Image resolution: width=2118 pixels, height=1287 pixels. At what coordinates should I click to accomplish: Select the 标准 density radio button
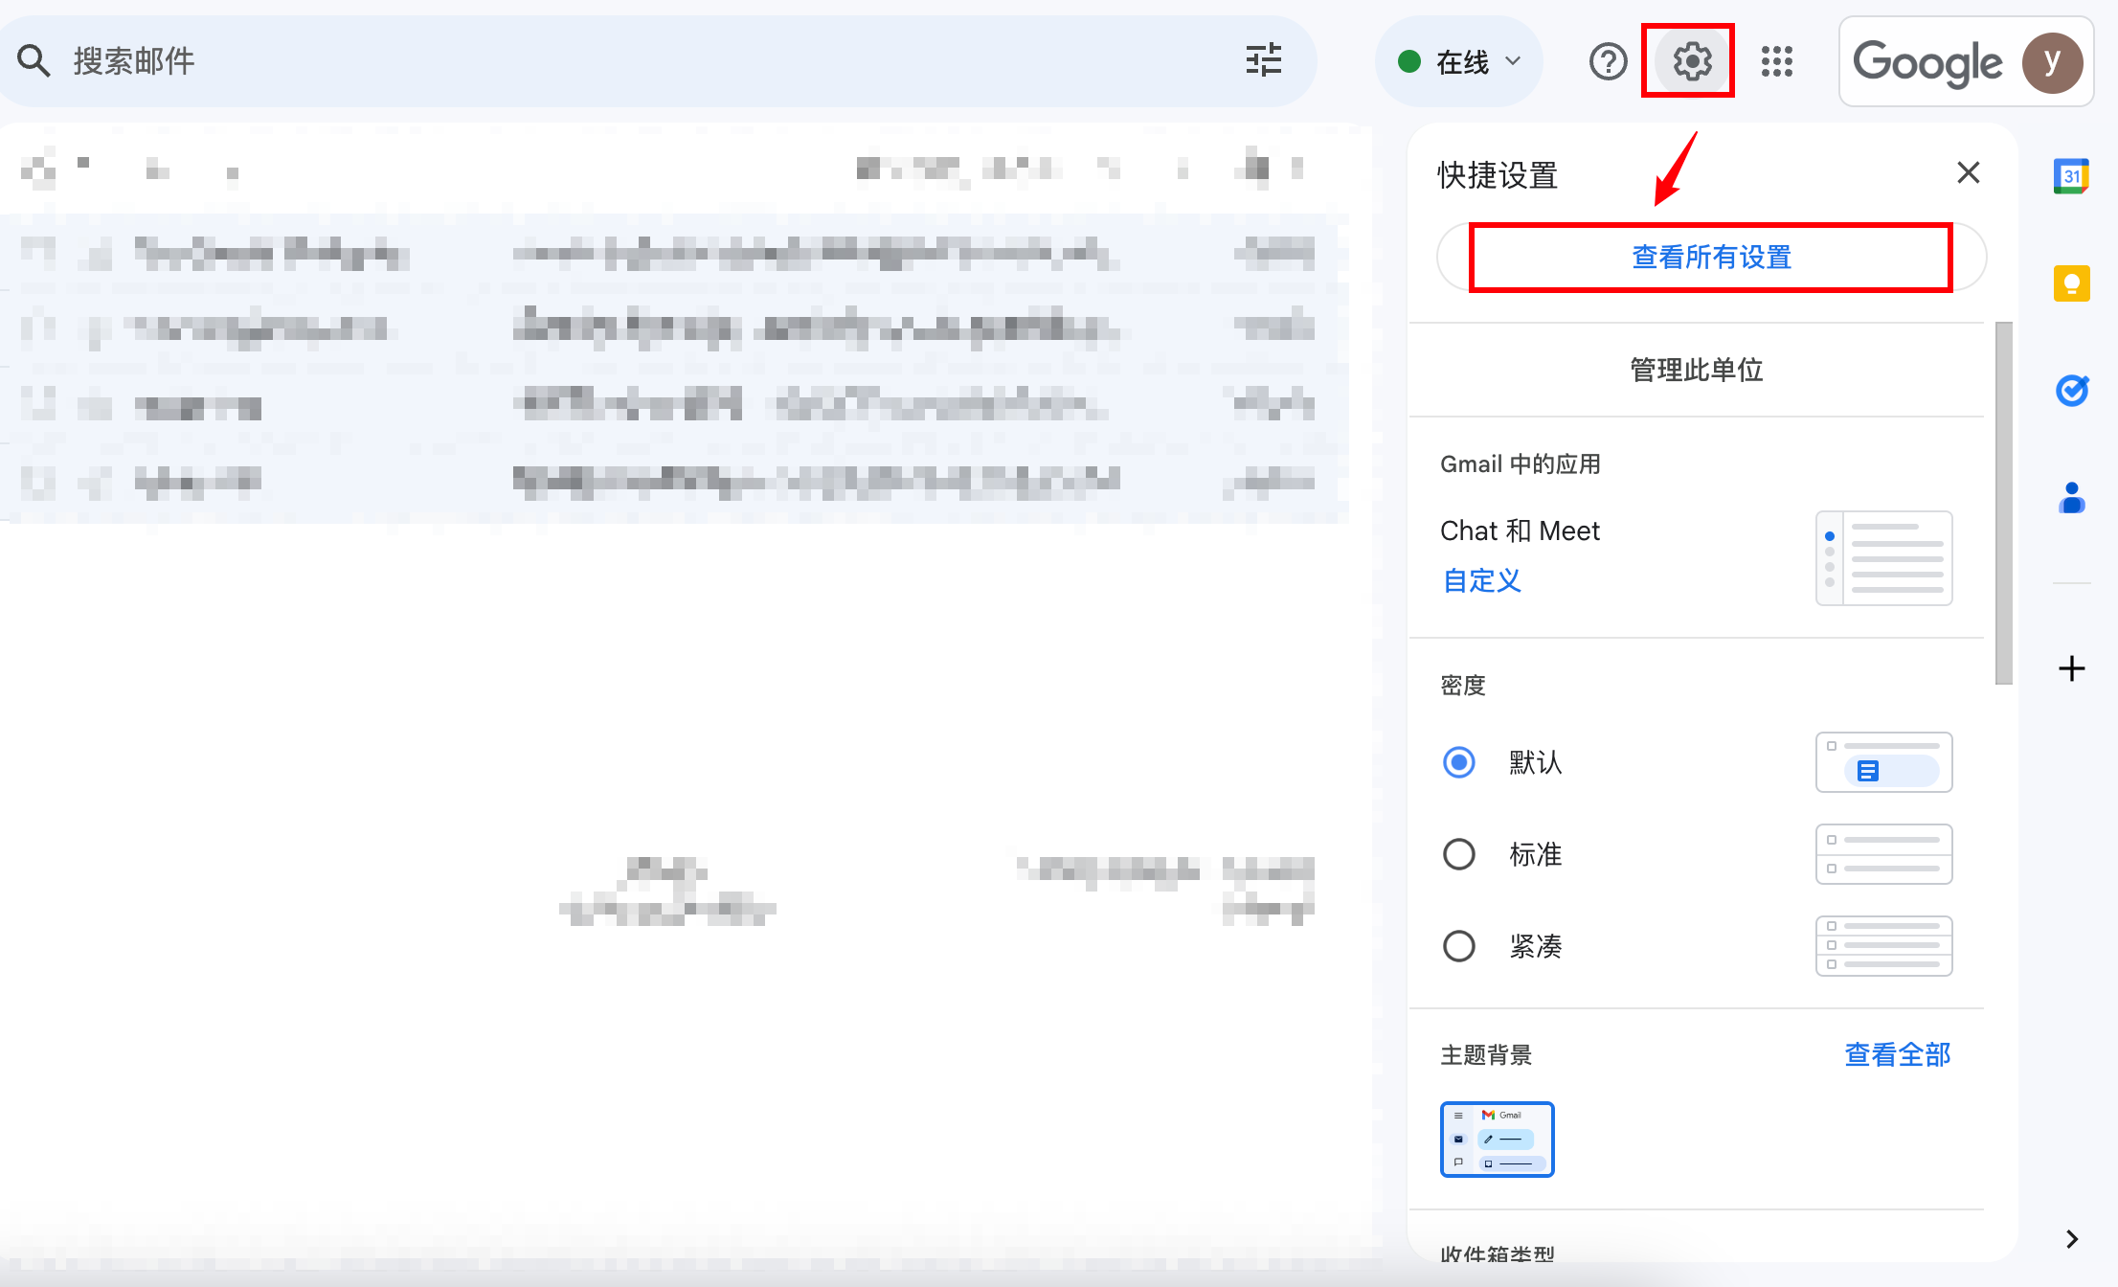(1458, 854)
